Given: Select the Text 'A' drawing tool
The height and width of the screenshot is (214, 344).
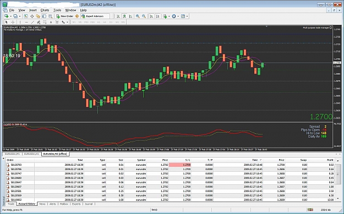Looking at the screenshot, I should coord(51,22).
